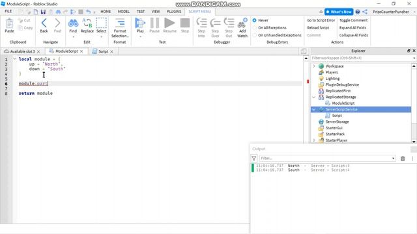Switch to the HOME ribbon tab
This screenshot has width=417, height=234.
click(106, 12)
